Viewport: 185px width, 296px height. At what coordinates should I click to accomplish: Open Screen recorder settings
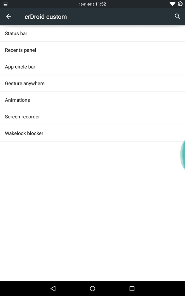(93, 116)
